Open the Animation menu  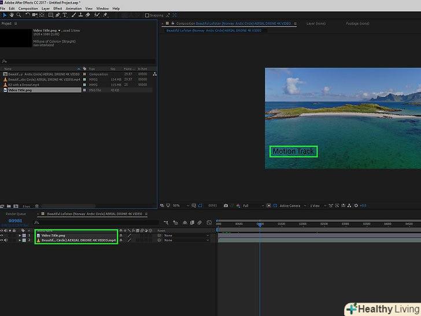[x=73, y=9]
